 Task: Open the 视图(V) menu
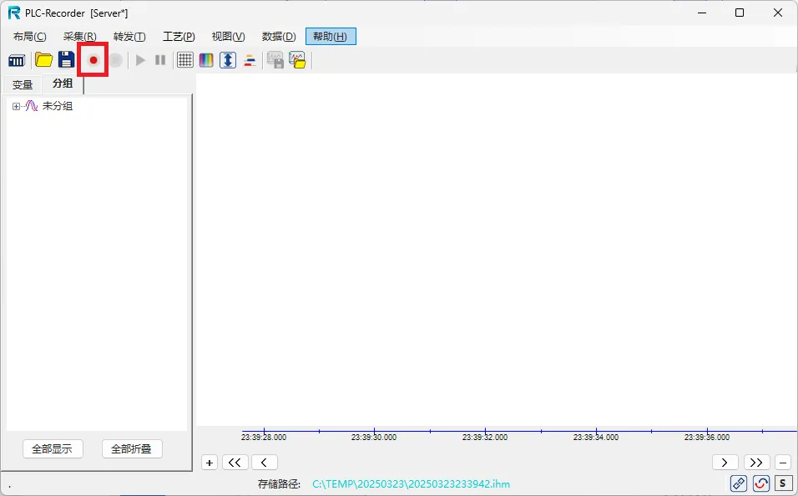tap(228, 37)
